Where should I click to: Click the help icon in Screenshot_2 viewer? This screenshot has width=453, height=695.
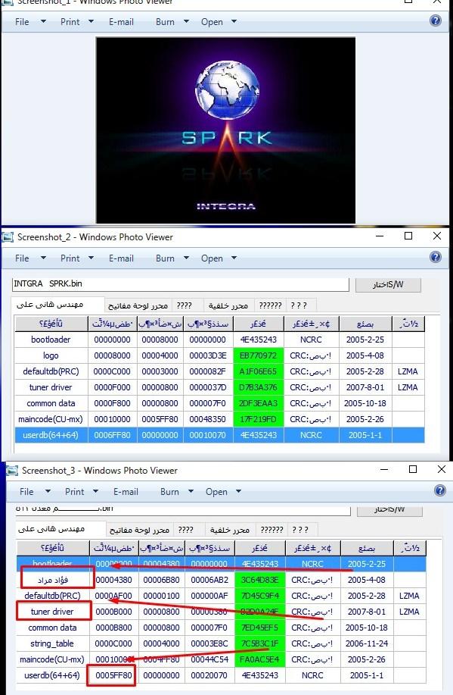tap(436, 257)
